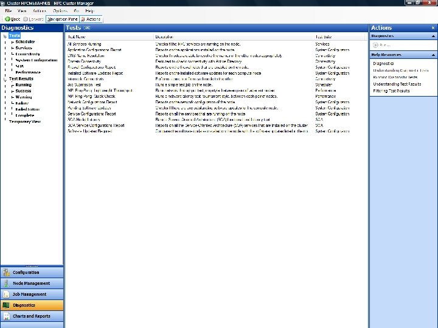Select the All Services Running test
Screen dimensions: 438x328
[216, 44]
